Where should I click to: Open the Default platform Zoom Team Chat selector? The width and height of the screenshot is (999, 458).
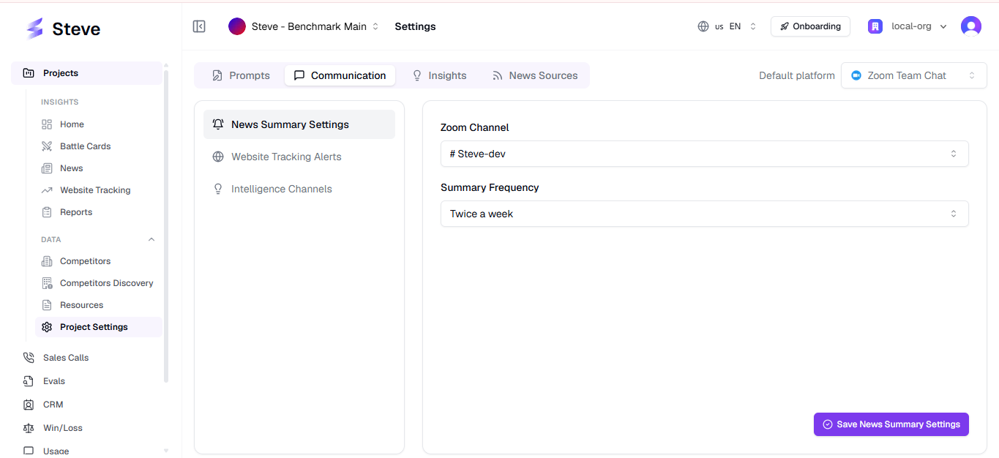[x=913, y=75]
